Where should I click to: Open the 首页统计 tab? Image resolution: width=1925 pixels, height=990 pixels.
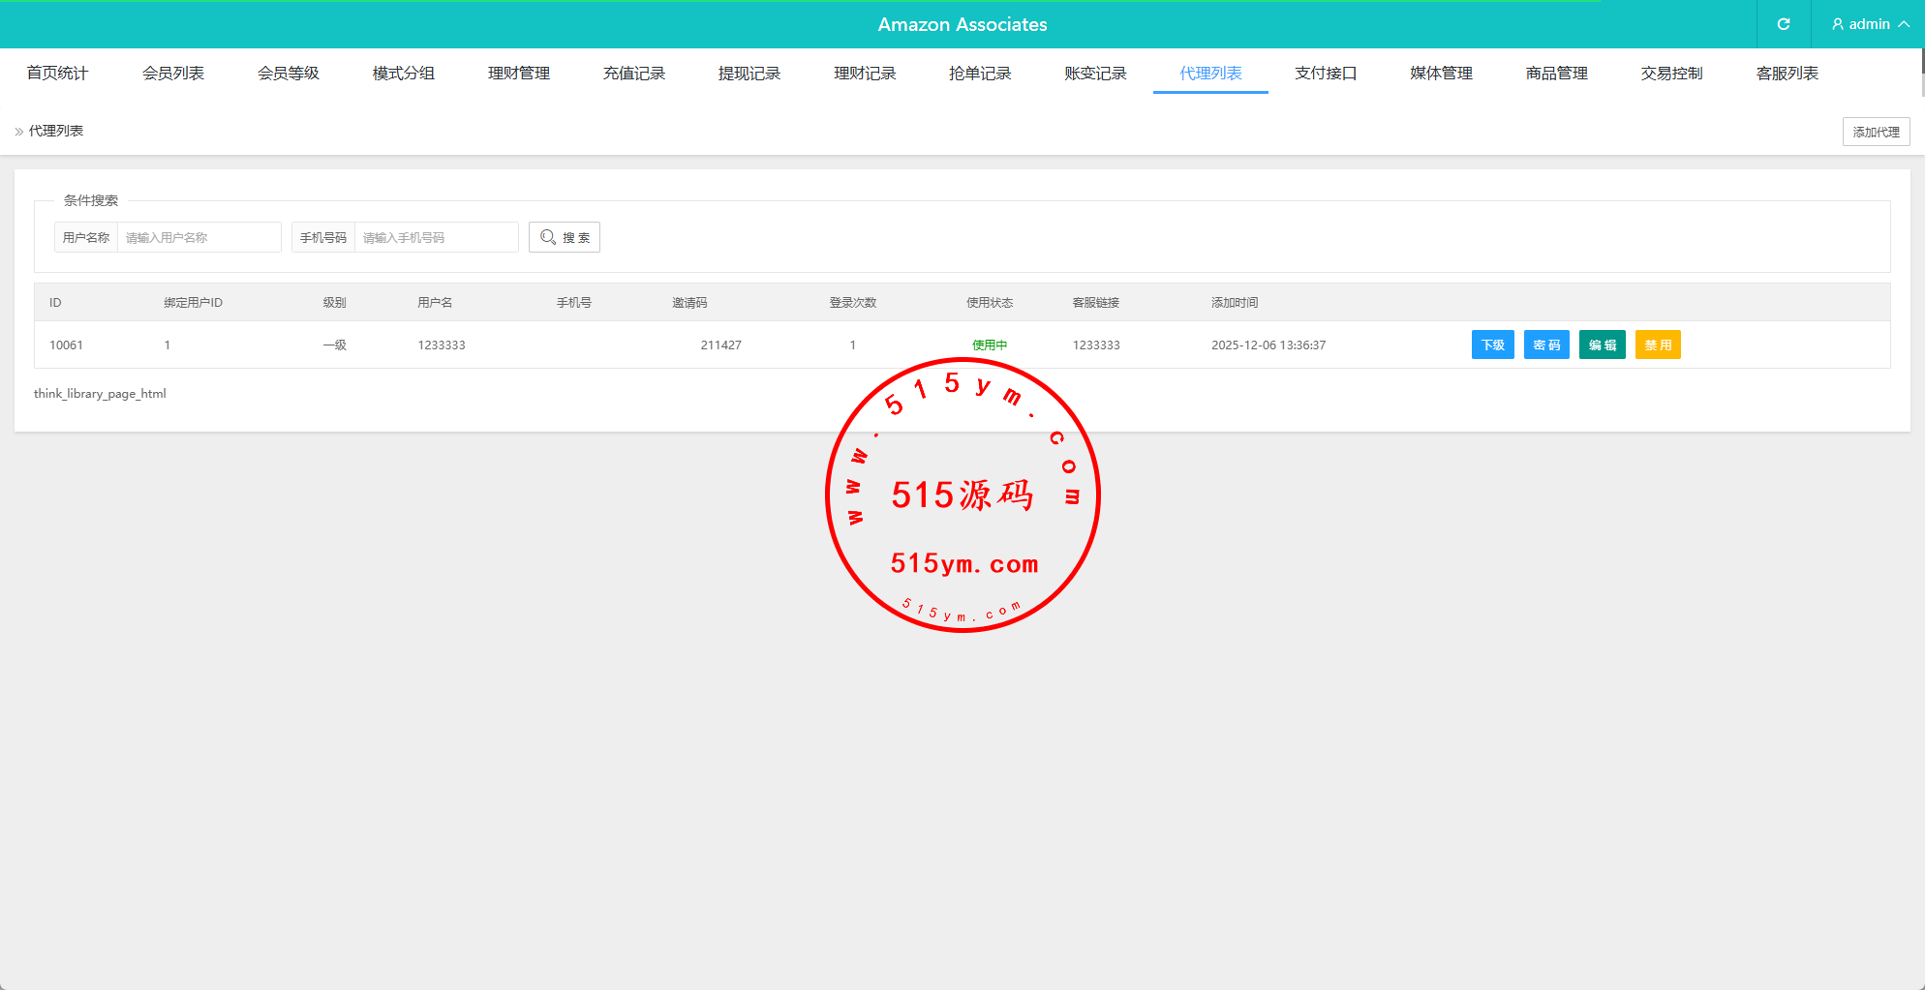(x=57, y=74)
